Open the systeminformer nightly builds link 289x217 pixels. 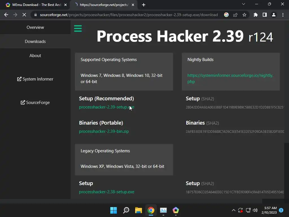[230, 79]
